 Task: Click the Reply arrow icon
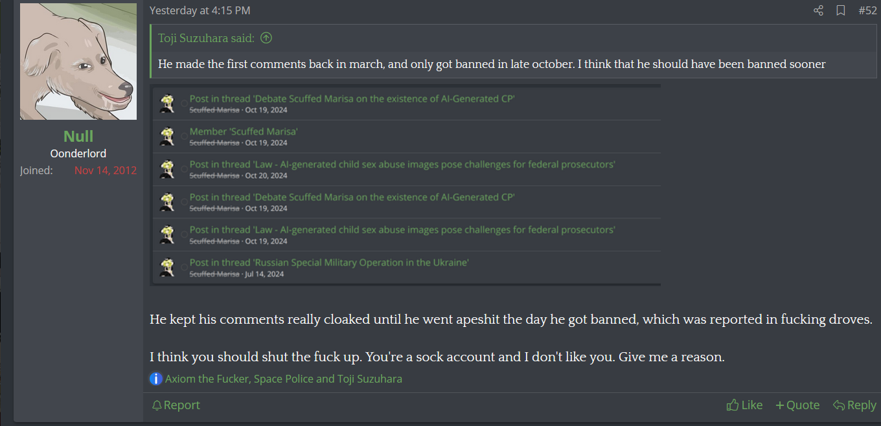coord(839,405)
